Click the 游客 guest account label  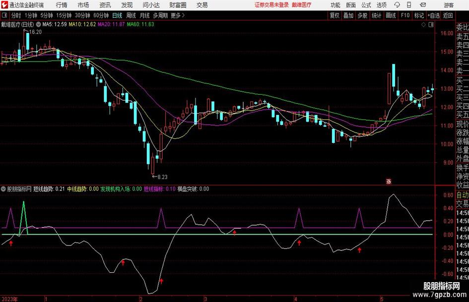449,5
